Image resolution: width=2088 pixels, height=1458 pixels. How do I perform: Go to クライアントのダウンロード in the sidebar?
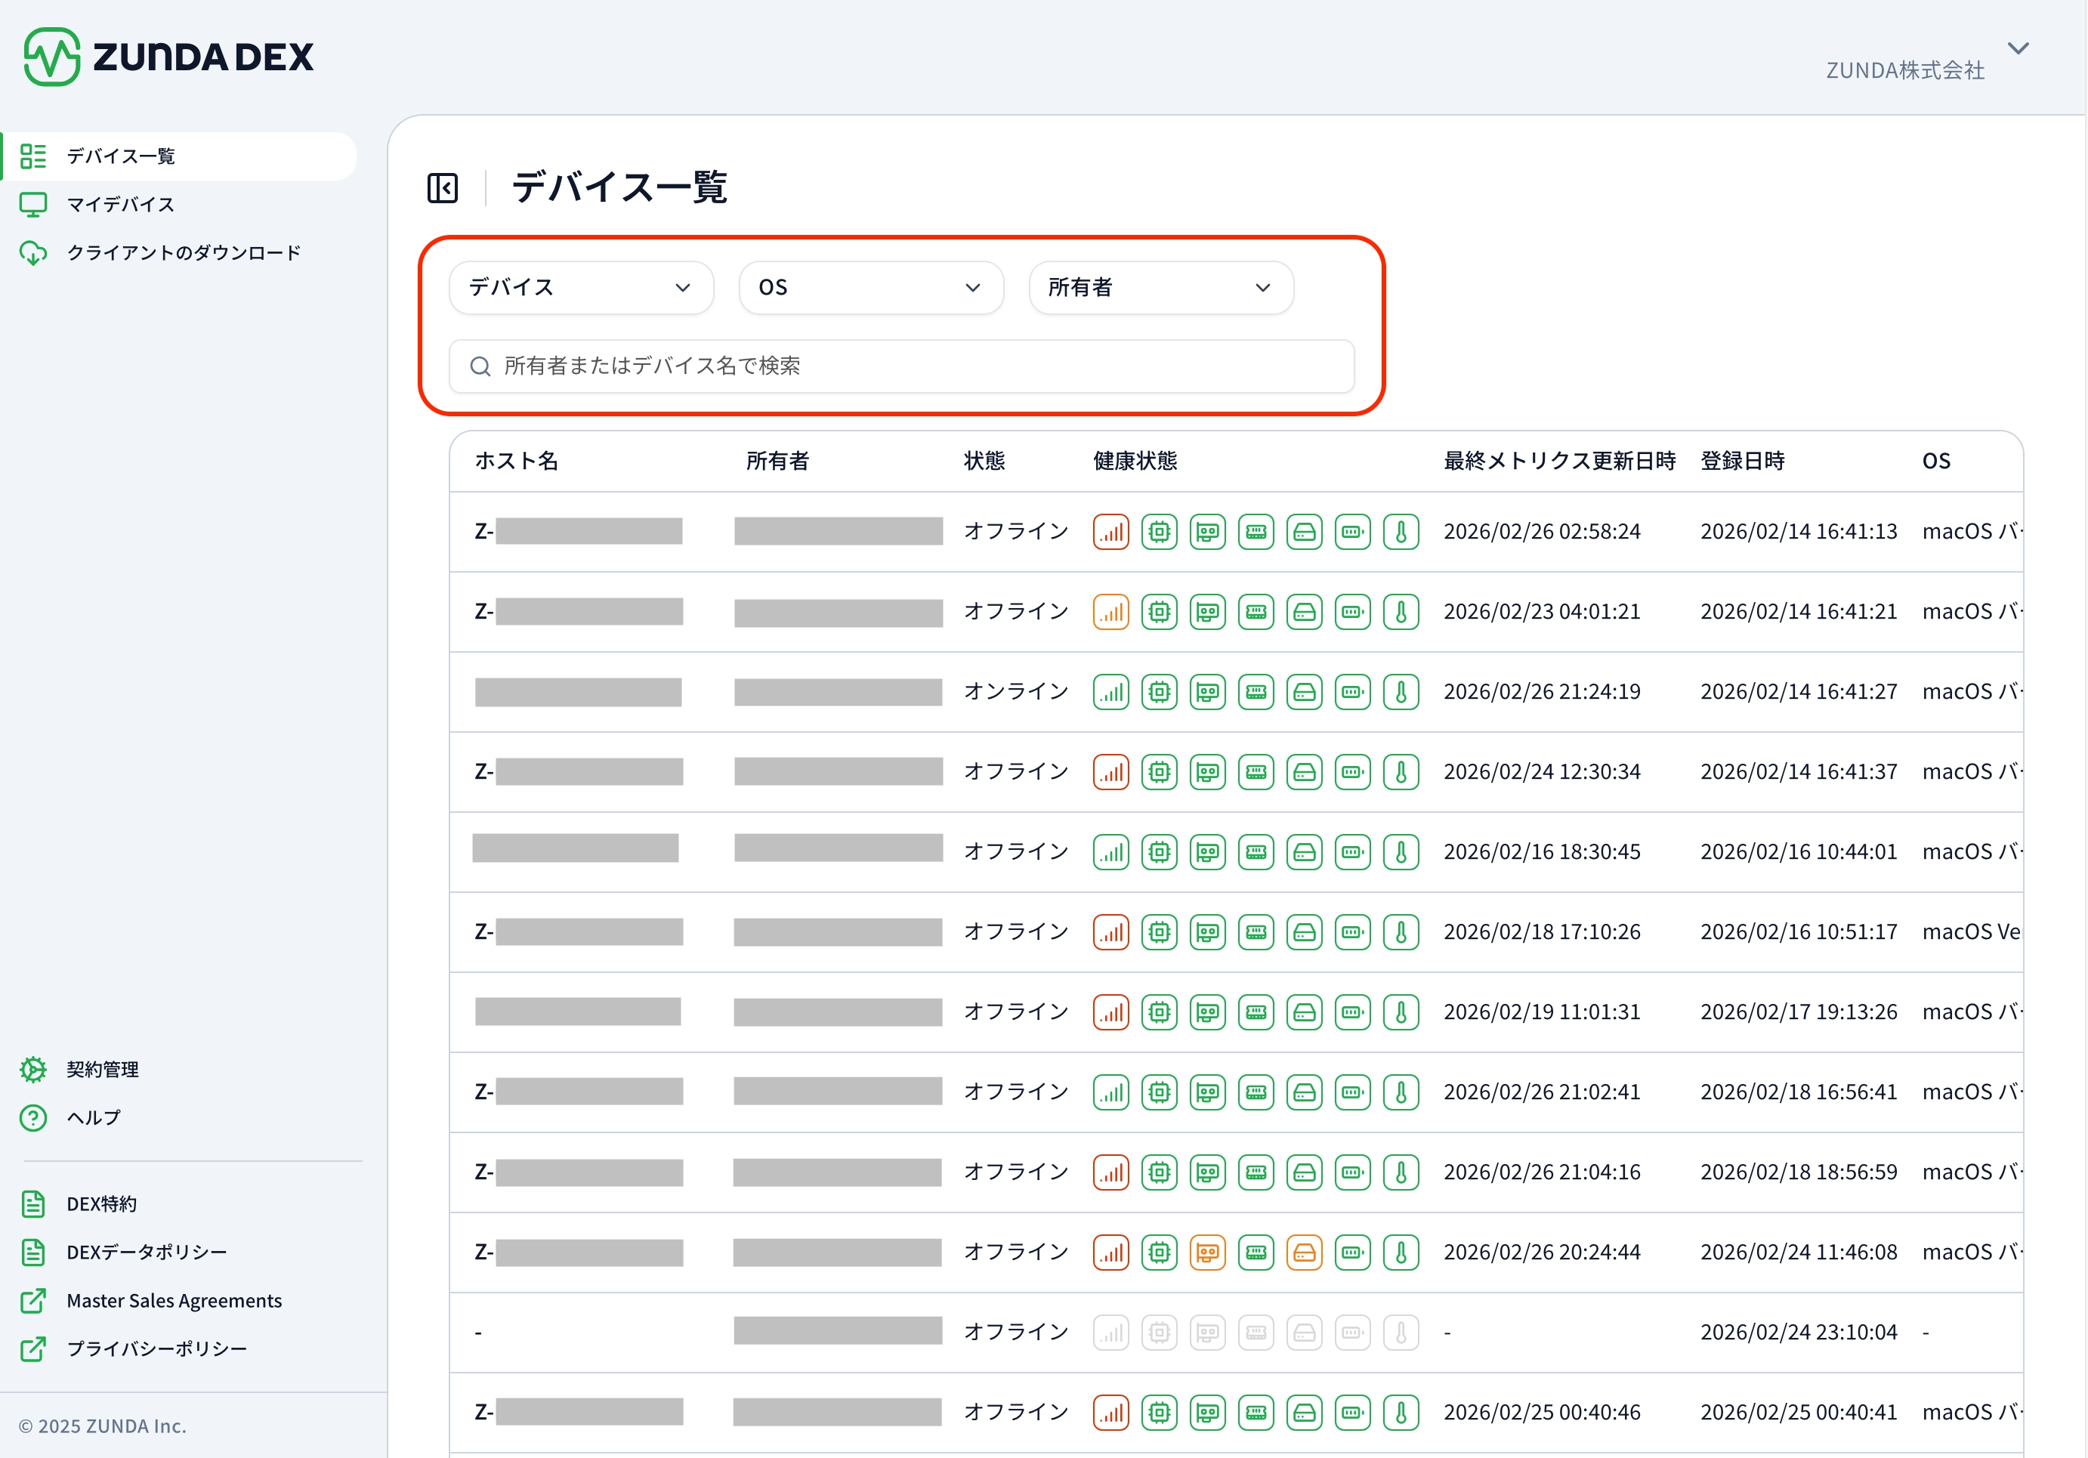pos(183,253)
